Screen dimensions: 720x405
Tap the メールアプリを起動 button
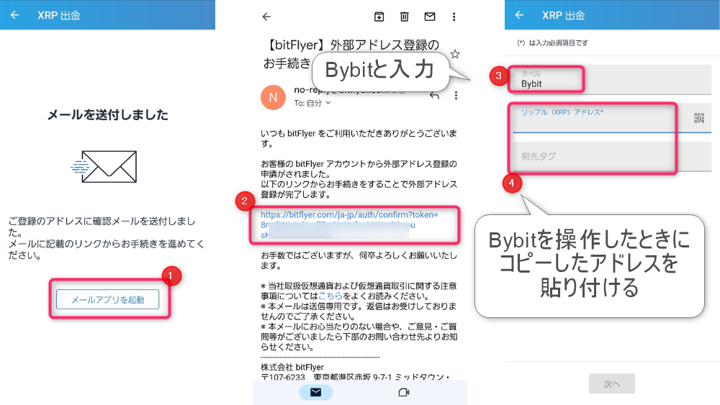click(108, 299)
